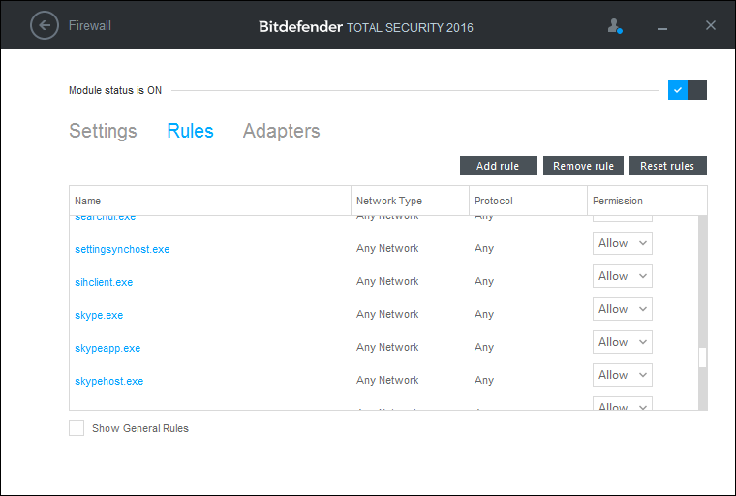Turn off the Firewall module status switch
Viewport: 736px width, 496px height.
[x=688, y=90]
